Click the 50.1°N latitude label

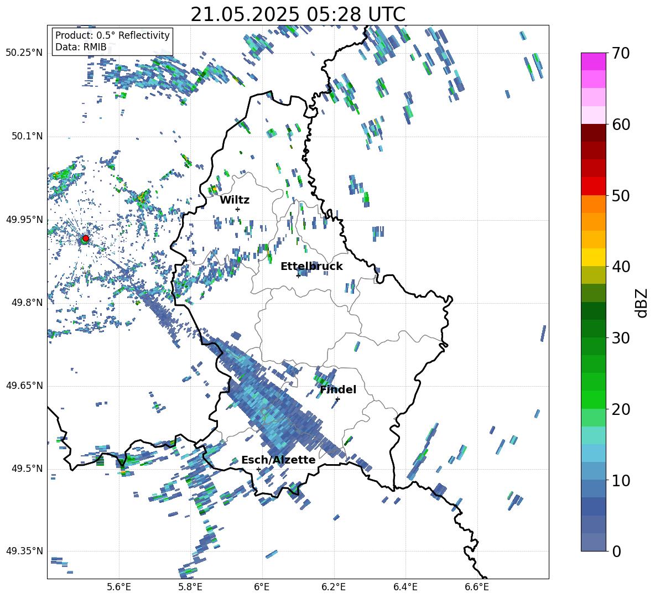27,137
